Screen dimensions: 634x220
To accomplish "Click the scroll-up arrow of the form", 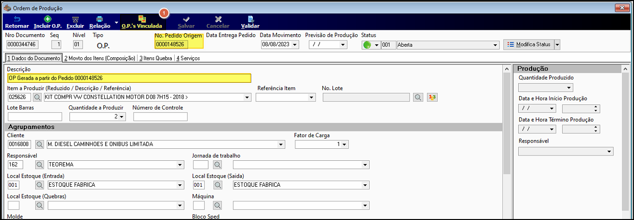I will [507, 68].
